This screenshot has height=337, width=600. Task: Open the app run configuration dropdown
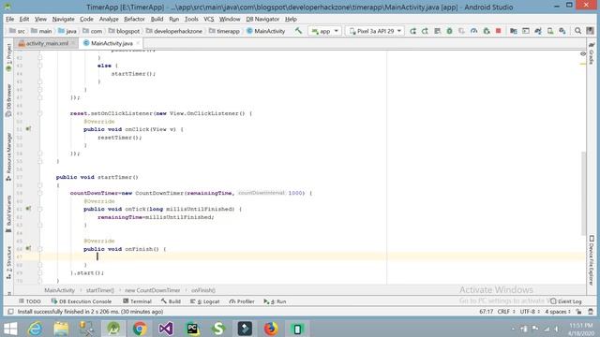[324, 31]
